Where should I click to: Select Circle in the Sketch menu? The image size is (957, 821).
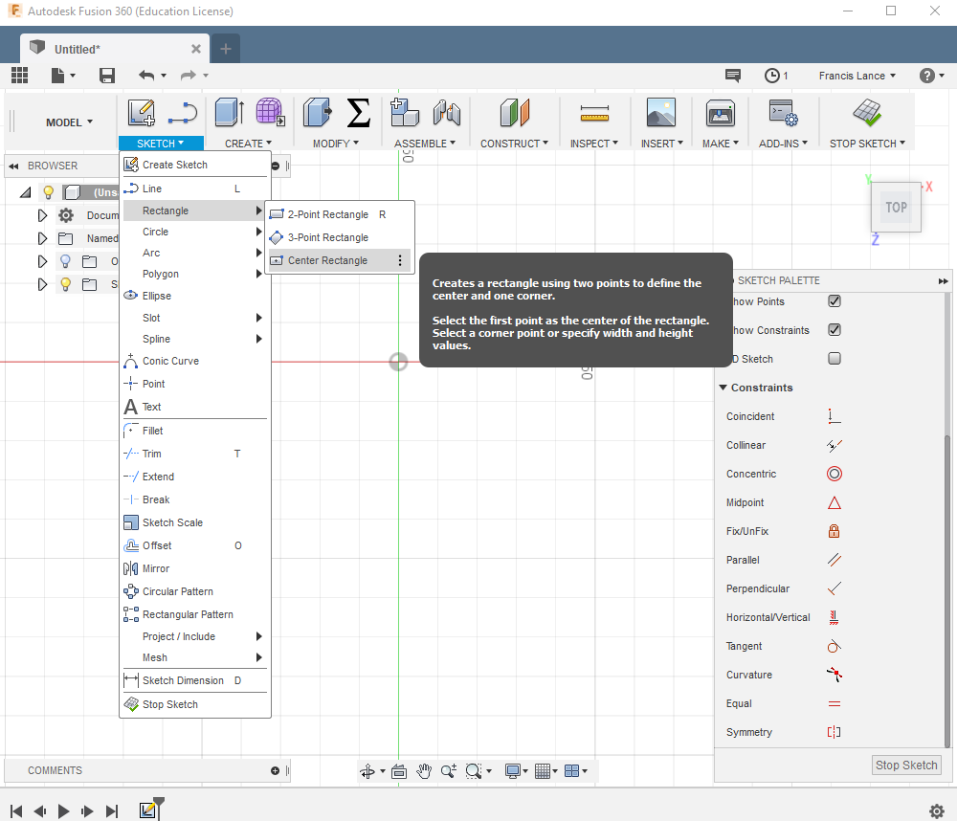194,232
